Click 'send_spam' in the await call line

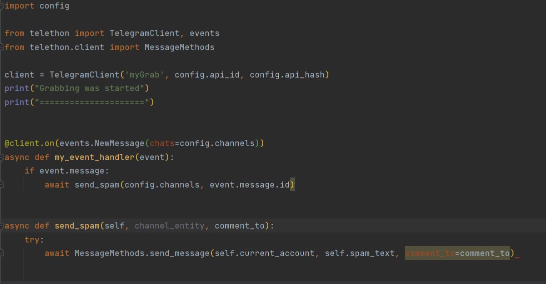click(x=97, y=185)
